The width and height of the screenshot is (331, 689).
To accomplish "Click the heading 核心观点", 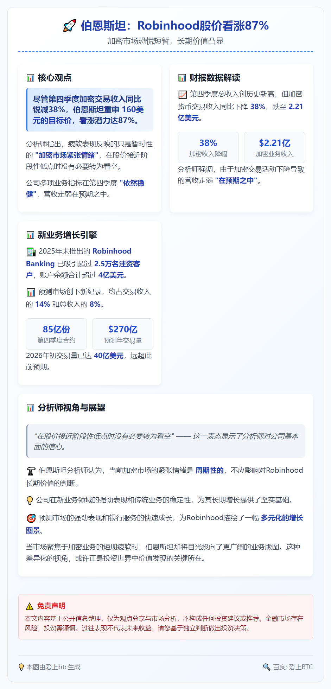I will pyautogui.click(x=55, y=78).
